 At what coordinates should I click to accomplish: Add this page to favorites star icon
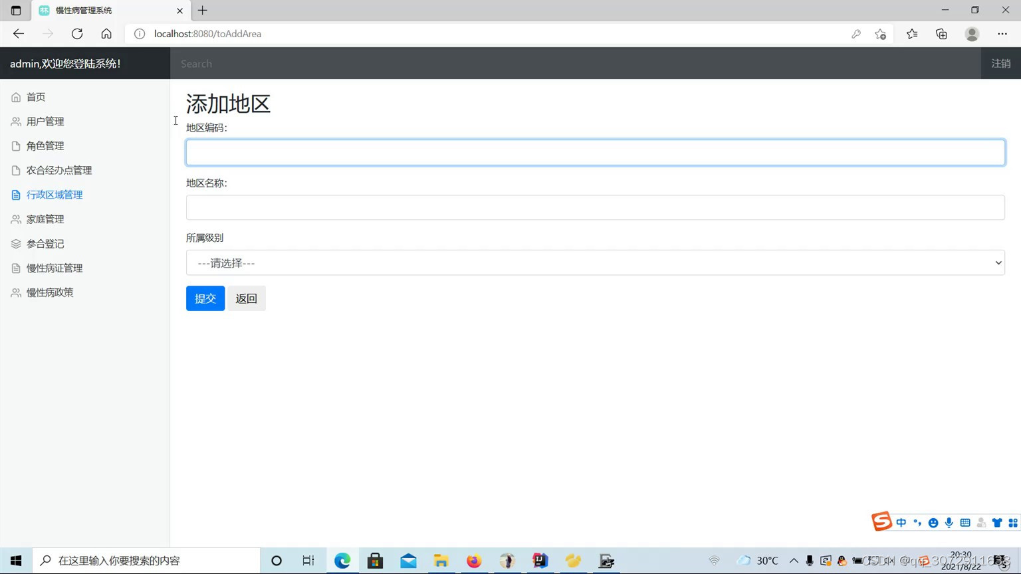(x=881, y=34)
